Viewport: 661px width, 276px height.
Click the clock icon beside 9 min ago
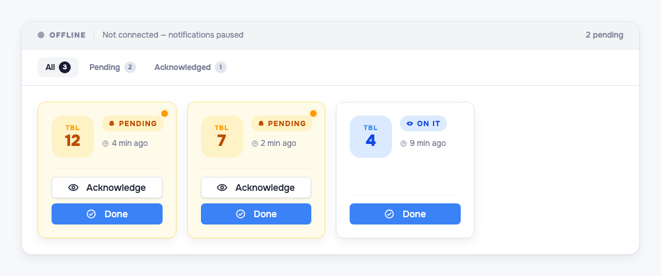[403, 144]
